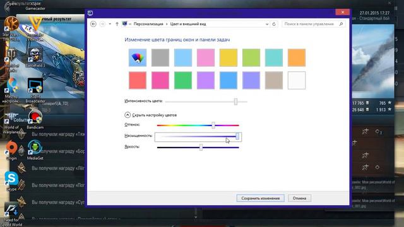Click the forward navigation arrow
404x227 pixels.
[102, 24]
